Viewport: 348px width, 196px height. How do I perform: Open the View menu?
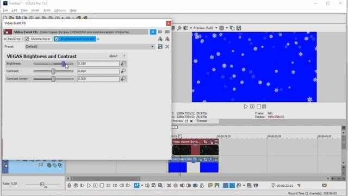click(x=24, y=10)
